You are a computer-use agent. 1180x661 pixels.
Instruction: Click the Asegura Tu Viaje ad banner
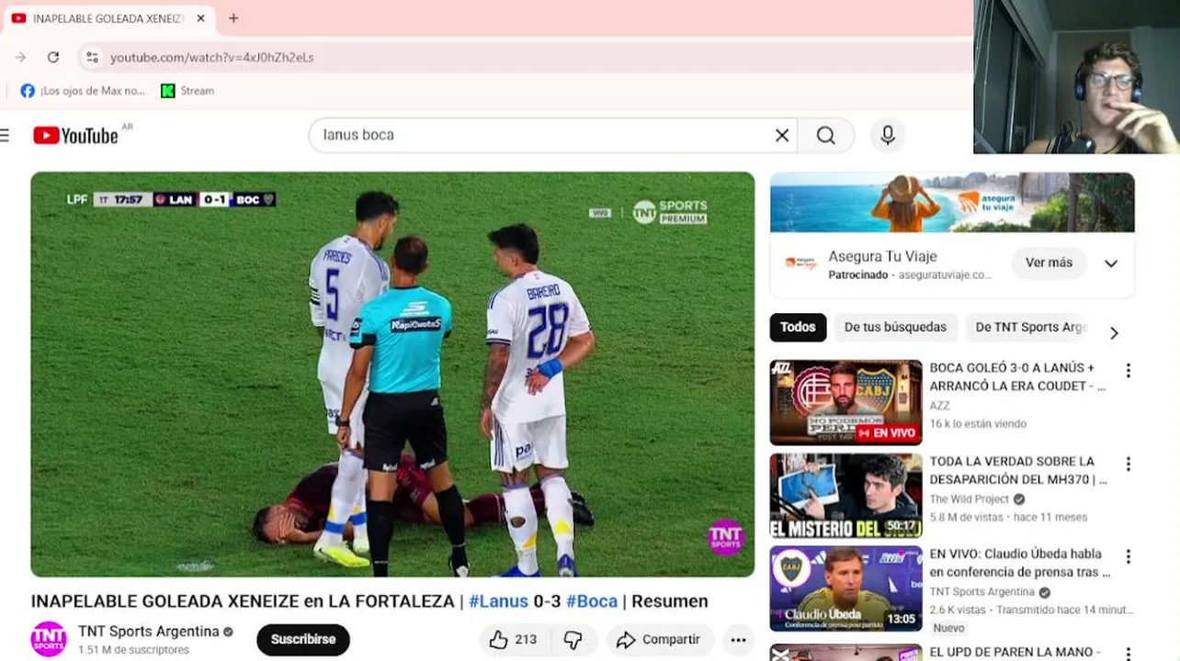click(952, 202)
